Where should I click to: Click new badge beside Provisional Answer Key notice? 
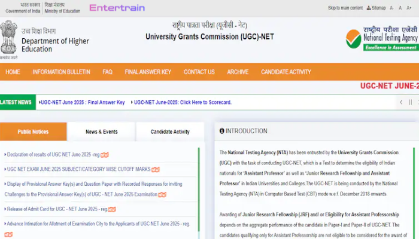[x=162, y=195]
